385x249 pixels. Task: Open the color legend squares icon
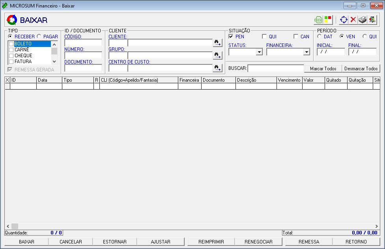tap(328, 20)
